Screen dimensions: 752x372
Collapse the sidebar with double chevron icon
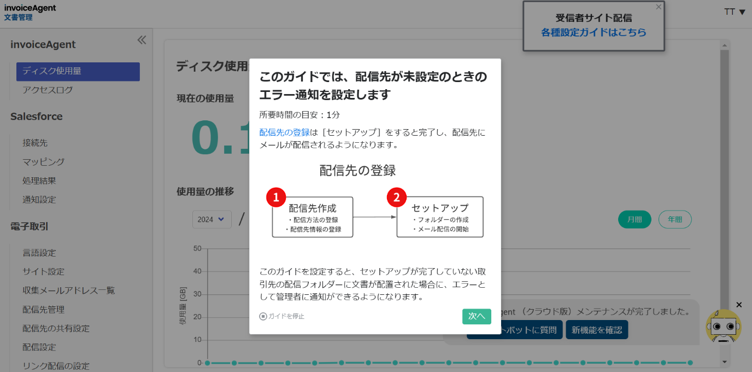(142, 40)
